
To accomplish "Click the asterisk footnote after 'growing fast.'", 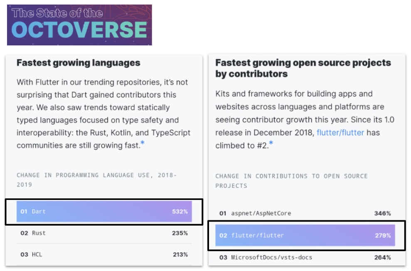I will coord(142,143).
